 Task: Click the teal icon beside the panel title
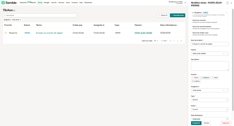pos(227,3)
